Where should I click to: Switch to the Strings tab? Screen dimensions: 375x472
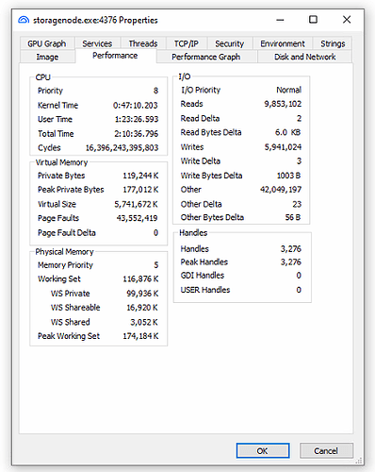coord(333,43)
